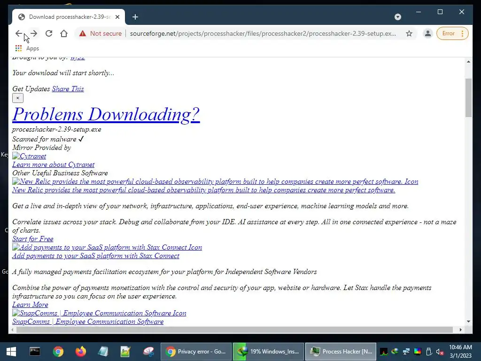This screenshot has height=361, width=481.
Task: Click the Process Hacker graph tray icon
Action: [x=383, y=352]
